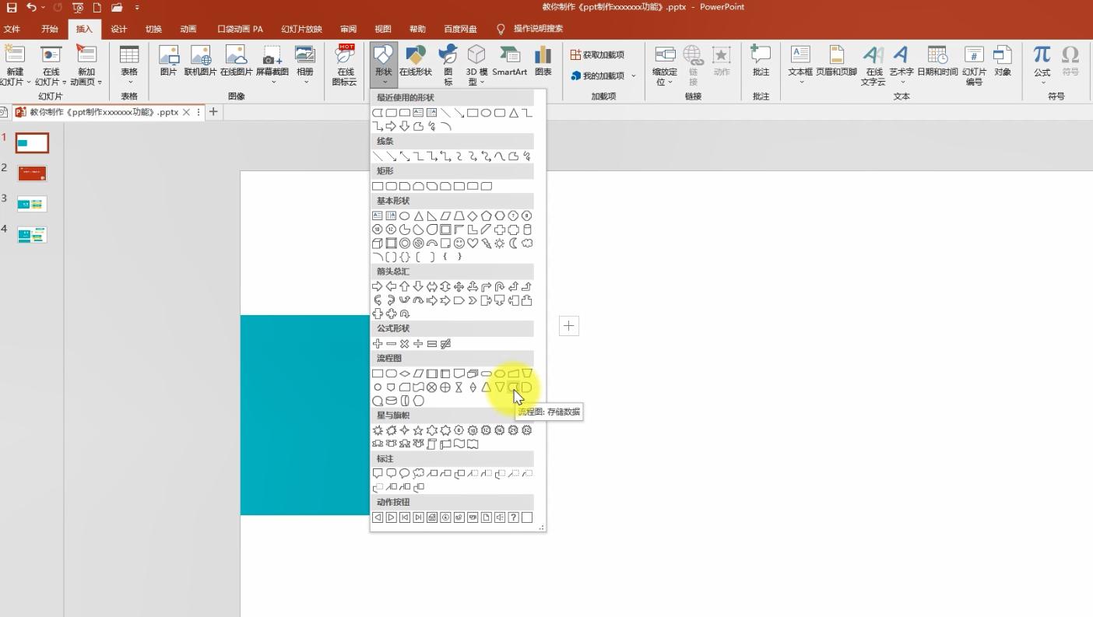The width and height of the screenshot is (1093, 617).
Task: Select the multiplication sign in 公式形状
Action: pyautogui.click(x=405, y=344)
